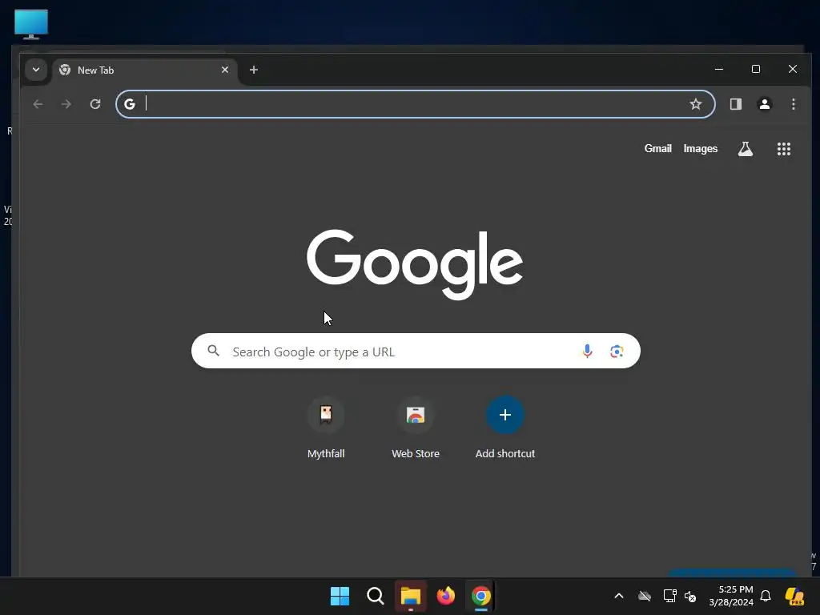Click the browser forward arrow
Viewport: 820px width, 615px height.
(x=66, y=104)
